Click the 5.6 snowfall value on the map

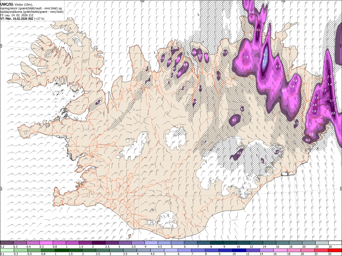click(x=265, y=61)
